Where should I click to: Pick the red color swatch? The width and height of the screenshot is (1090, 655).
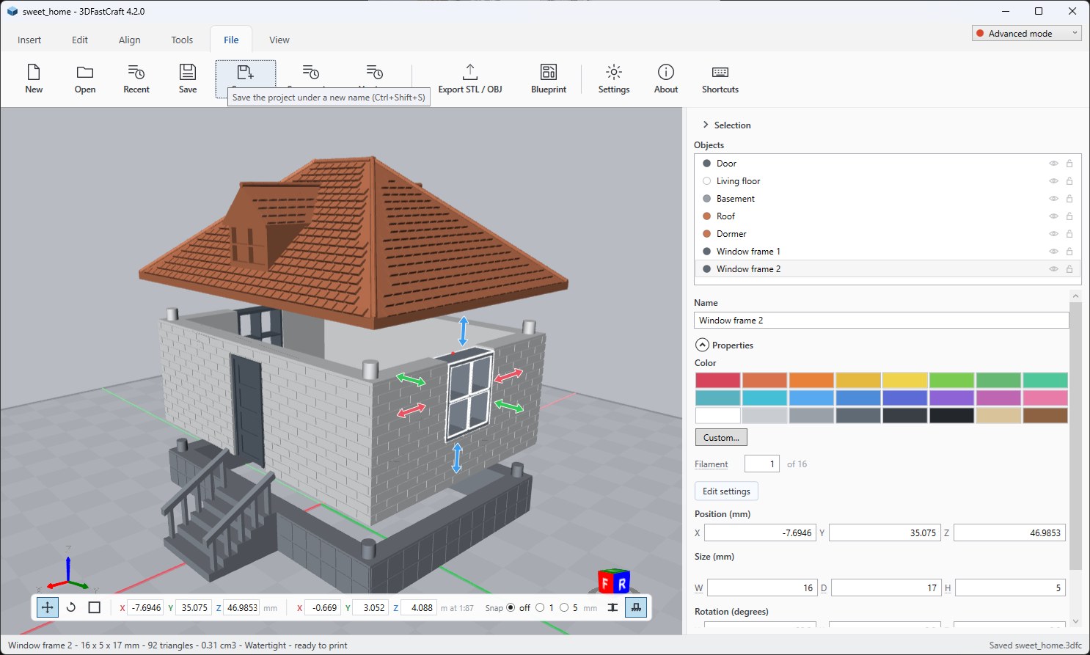click(x=718, y=380)
